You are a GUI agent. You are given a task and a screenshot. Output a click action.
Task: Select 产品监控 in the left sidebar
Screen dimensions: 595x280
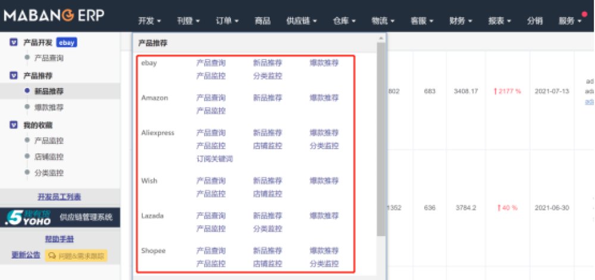pyautogui.click(x=49, y=140)
